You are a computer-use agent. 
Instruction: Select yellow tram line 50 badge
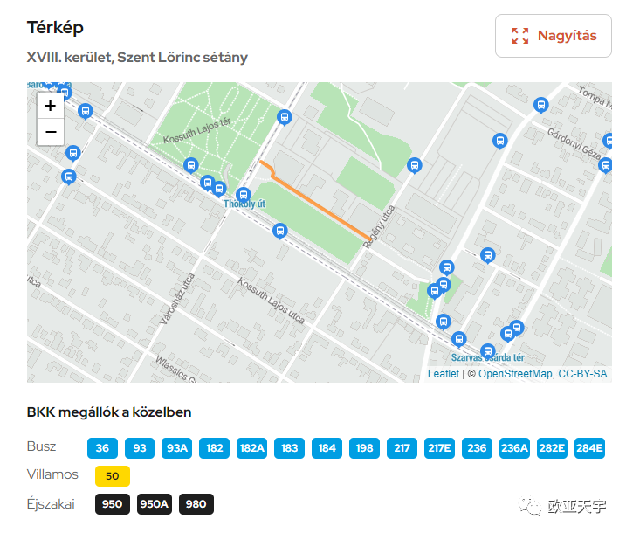[112, 476]
